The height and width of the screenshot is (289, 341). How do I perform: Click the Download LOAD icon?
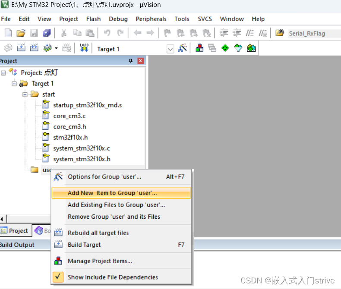tap(84, 47)
